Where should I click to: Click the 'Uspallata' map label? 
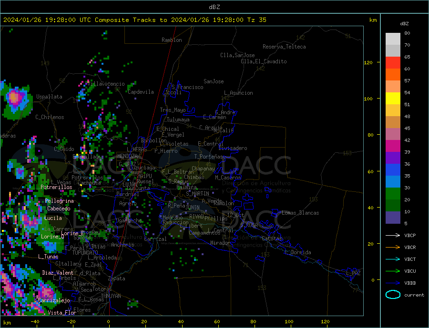click(49, 97)
